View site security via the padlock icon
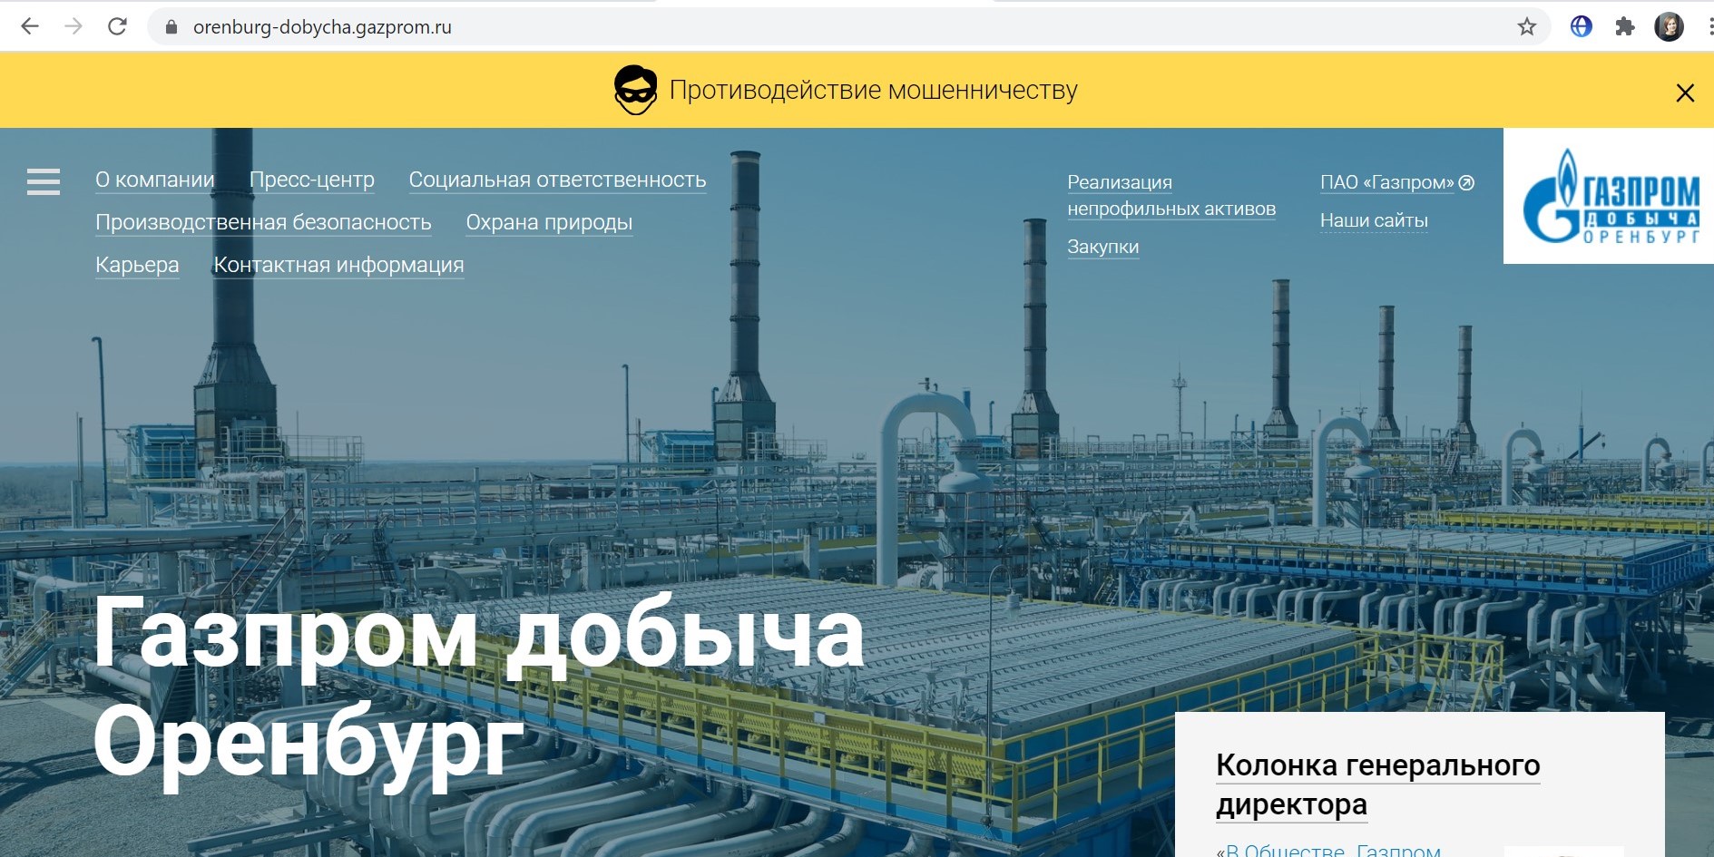Image resolution: width=1714 pixels, height=857 pixels. coord(171,27)
